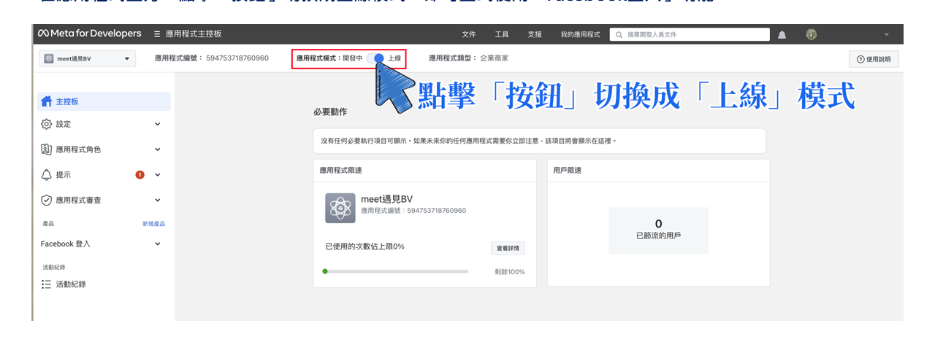Click the meet遇見BV name in rate card
The image size is (935, 342).
387,199
